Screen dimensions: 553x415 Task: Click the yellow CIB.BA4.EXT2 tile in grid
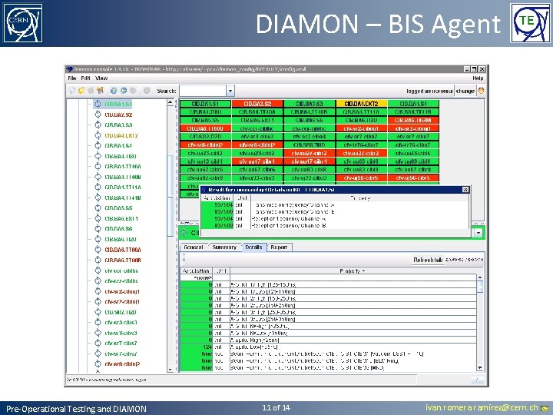tap(361, 104)
